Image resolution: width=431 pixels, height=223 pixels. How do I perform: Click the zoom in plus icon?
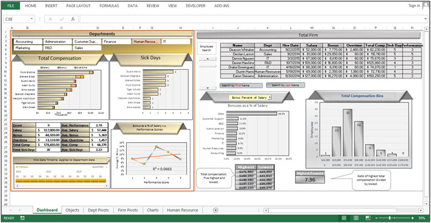413,218
